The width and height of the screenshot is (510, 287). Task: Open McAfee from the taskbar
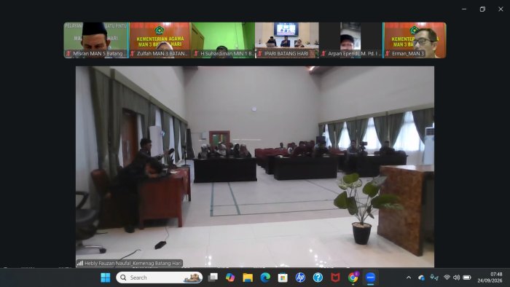[335, 278]
